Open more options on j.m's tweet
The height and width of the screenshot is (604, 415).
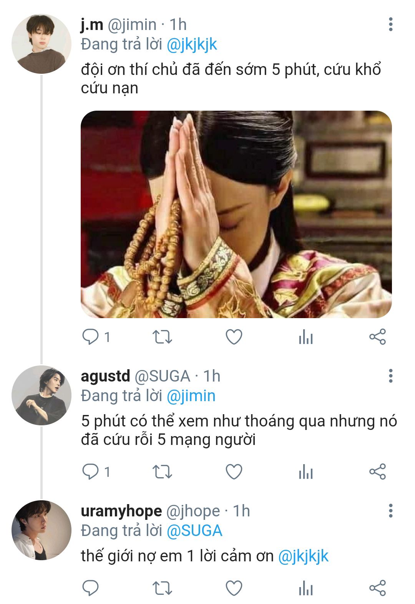[390, 24]
